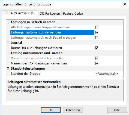This screenshot has width=129, height=115.
Task: Open the Standort der Gruppe value dropdown
Action: [x=109, y=74]
